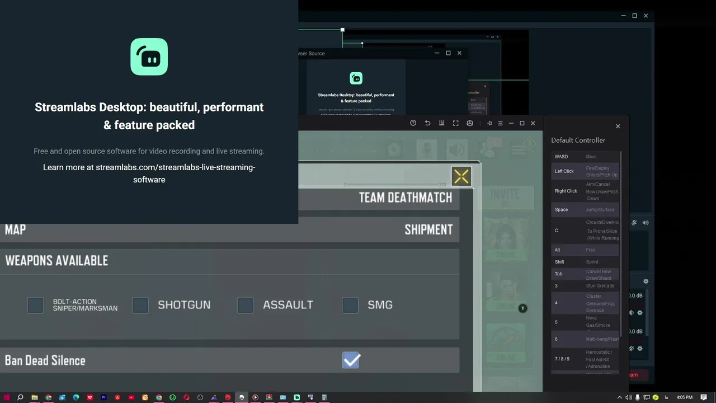Click the emulator pin-on-top icon
Viewport: 716px width, 403px height.
[489, 123]
